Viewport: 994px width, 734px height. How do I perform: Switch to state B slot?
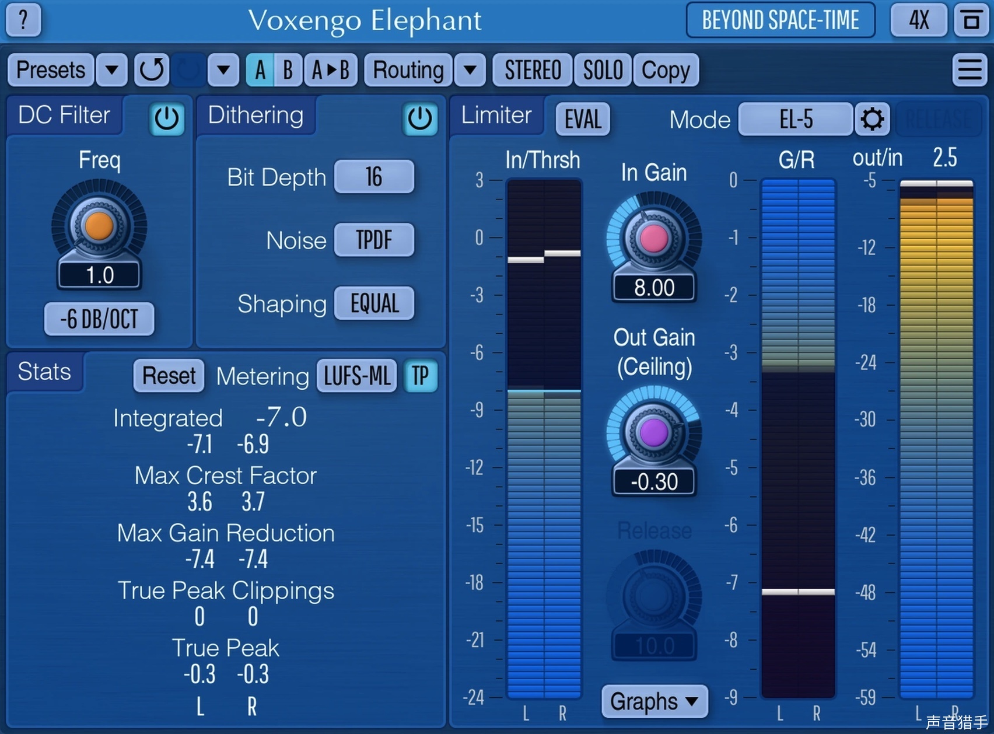(288, 70)
